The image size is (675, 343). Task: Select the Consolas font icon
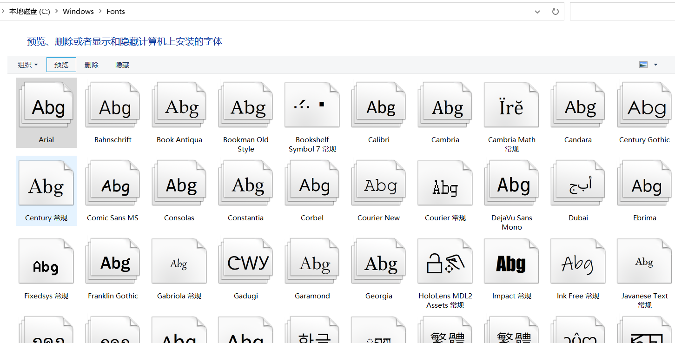(179, 183)
